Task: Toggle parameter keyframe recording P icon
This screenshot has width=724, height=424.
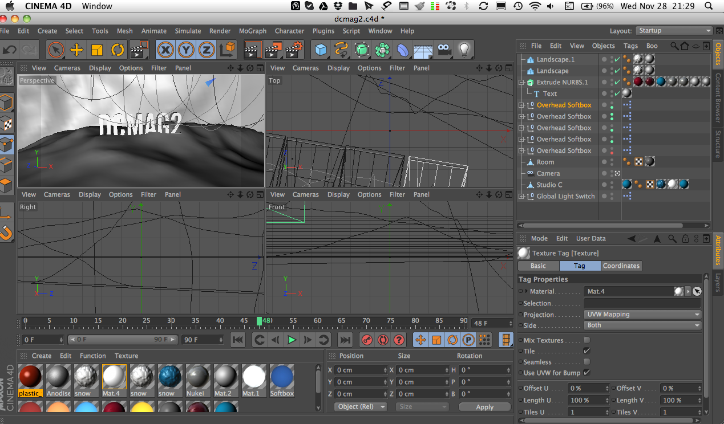Action: click(468, 340)
